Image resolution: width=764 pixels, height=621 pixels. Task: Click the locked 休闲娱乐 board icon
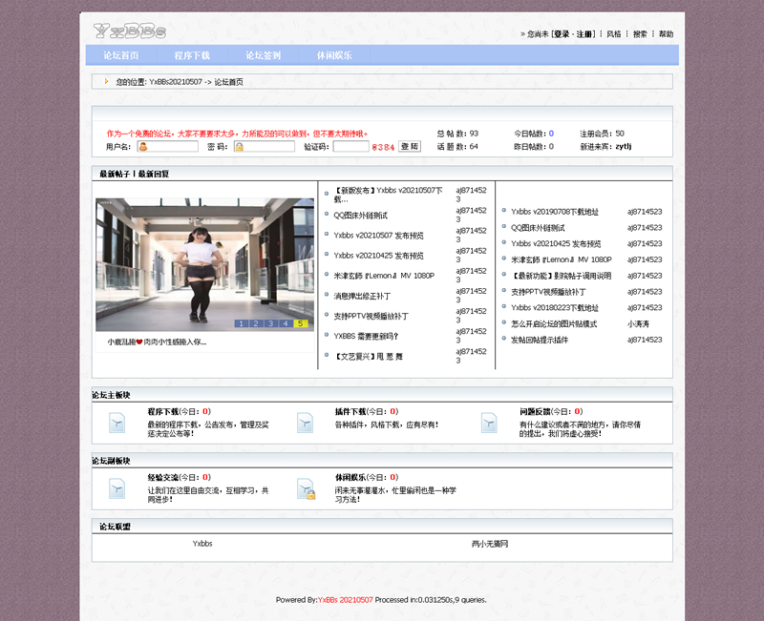pyautogui.click(x=304, y=489)
